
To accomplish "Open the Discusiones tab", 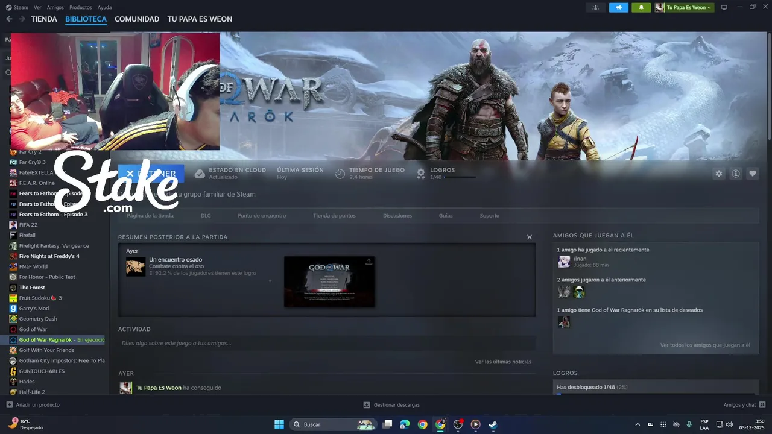I will [397, 215].
